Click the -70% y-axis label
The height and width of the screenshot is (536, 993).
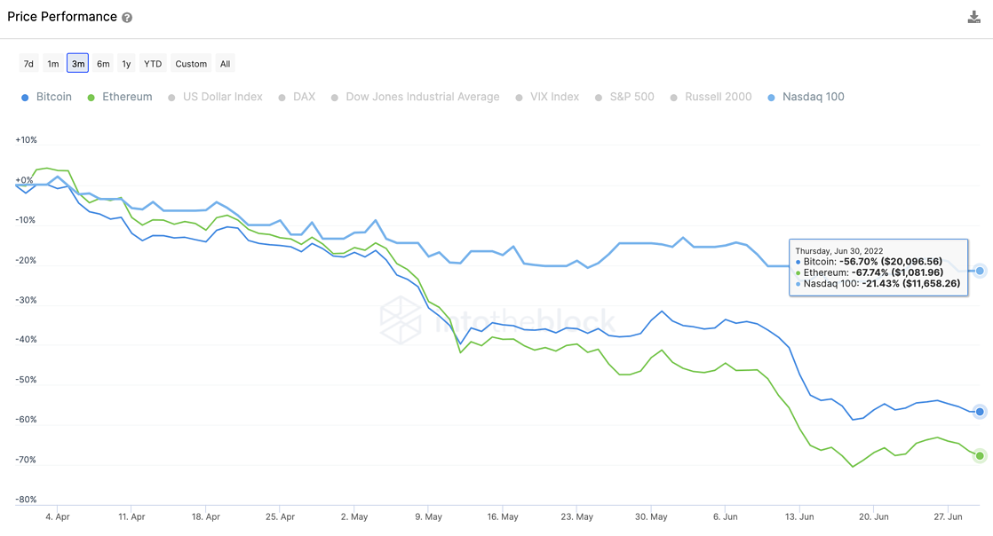pyautogui.click(x=26, y=460)
